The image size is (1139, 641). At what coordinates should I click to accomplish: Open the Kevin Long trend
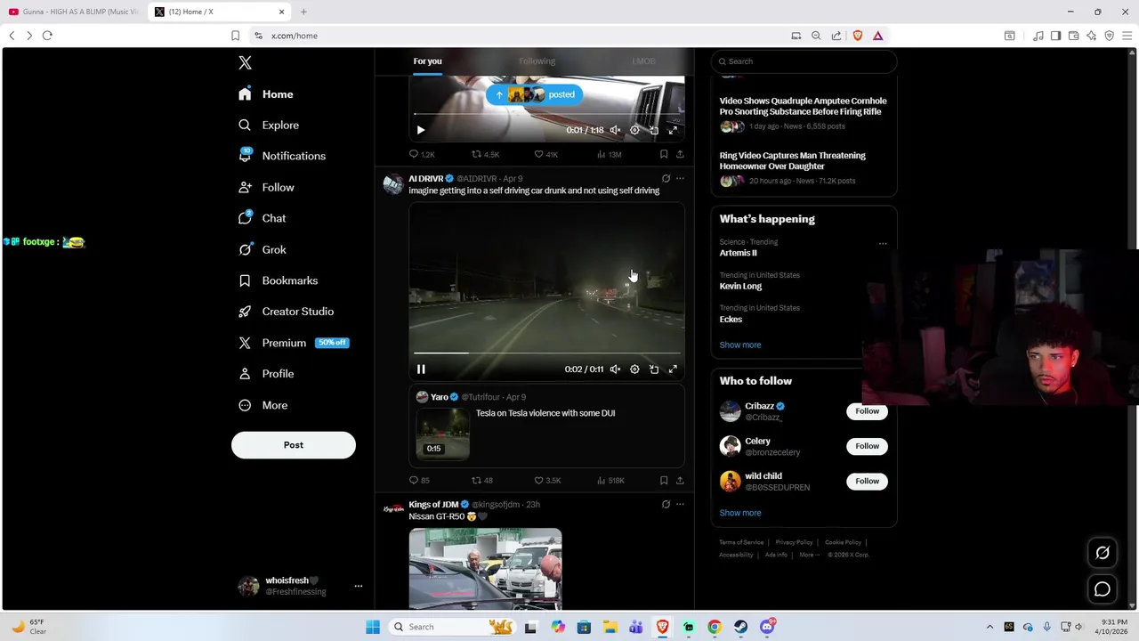tap(740, 287)
